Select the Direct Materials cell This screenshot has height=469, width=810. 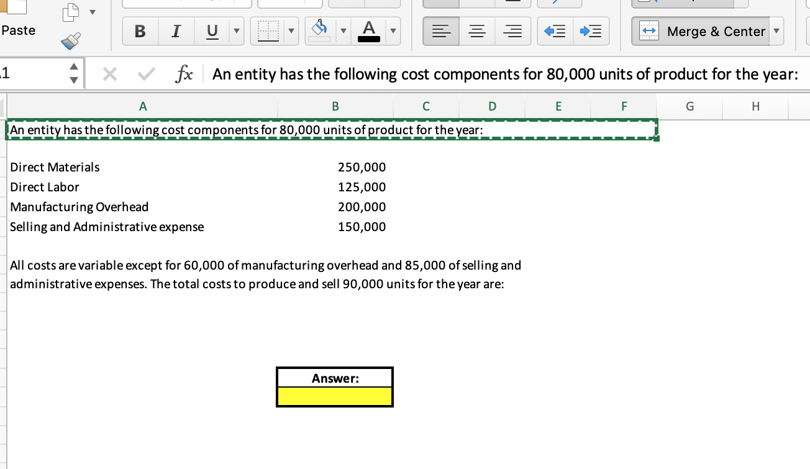point(142,167)
